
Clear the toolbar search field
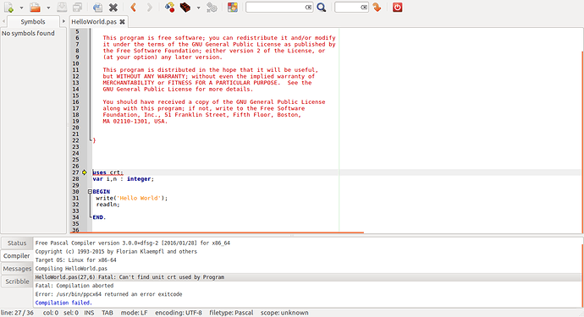point(308,7)
